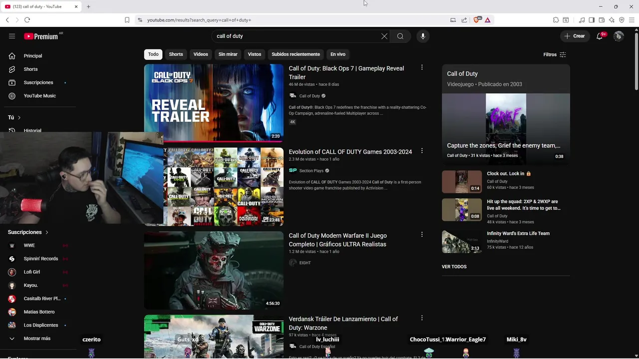Viewport: 639px width, 359px height.
Task: Open the browser main menu icon
Action: point(632,20)
